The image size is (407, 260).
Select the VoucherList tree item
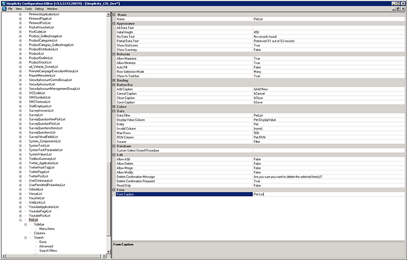pyautogui.click(x=37, y=198)
